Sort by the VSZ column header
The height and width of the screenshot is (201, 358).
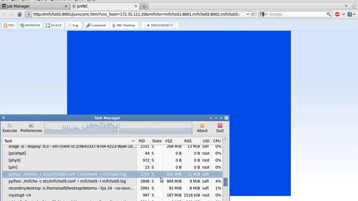pyautogui.click(x=173, y=141)
